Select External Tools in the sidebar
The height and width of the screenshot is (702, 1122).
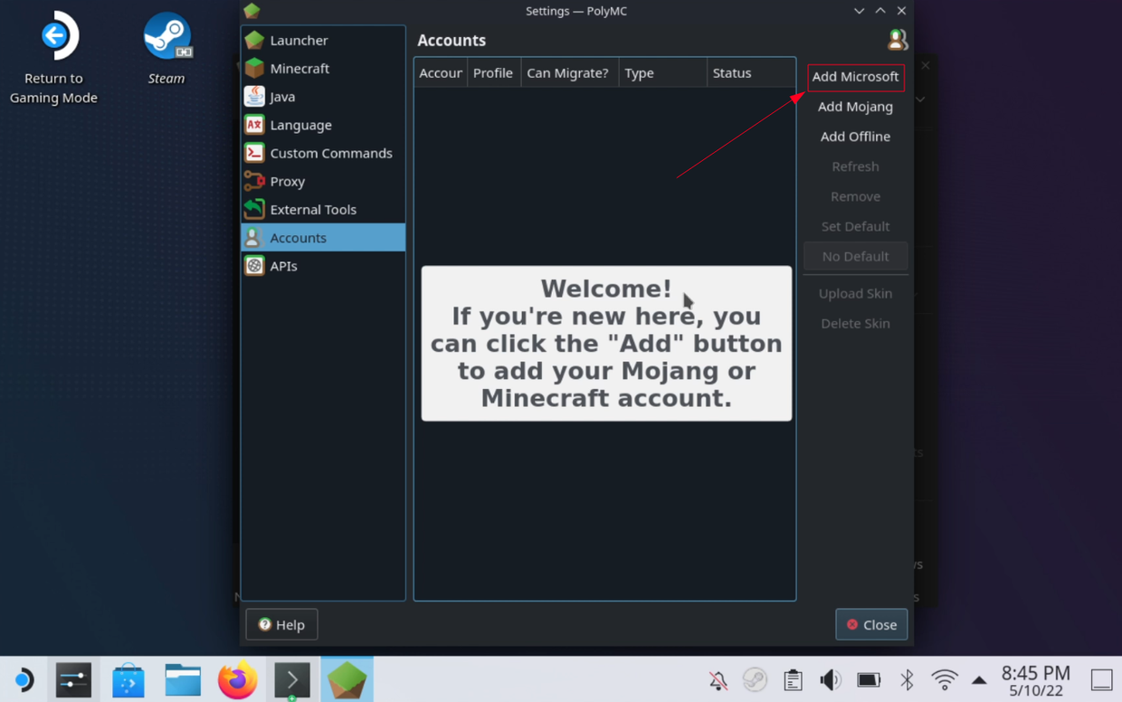[323, 209]
